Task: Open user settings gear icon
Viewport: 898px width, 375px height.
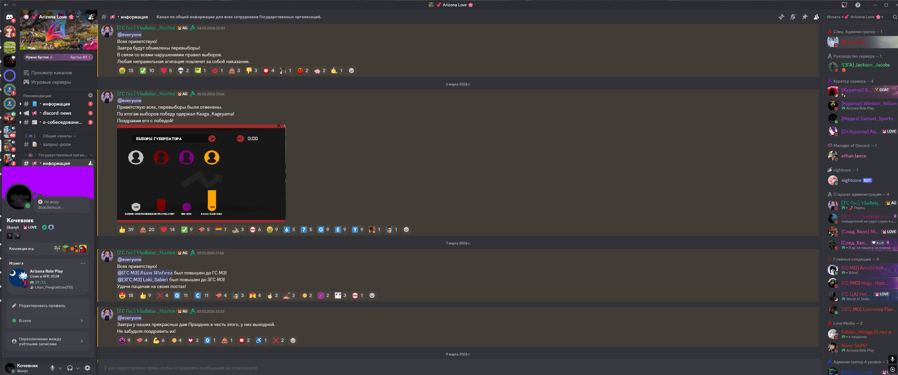Action: (x=88, y=368)
